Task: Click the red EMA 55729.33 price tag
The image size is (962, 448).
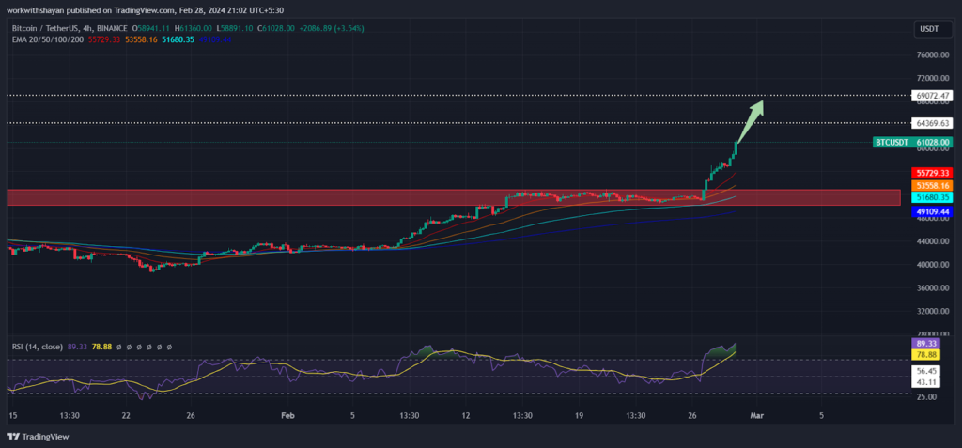Action: coord(932,174)
